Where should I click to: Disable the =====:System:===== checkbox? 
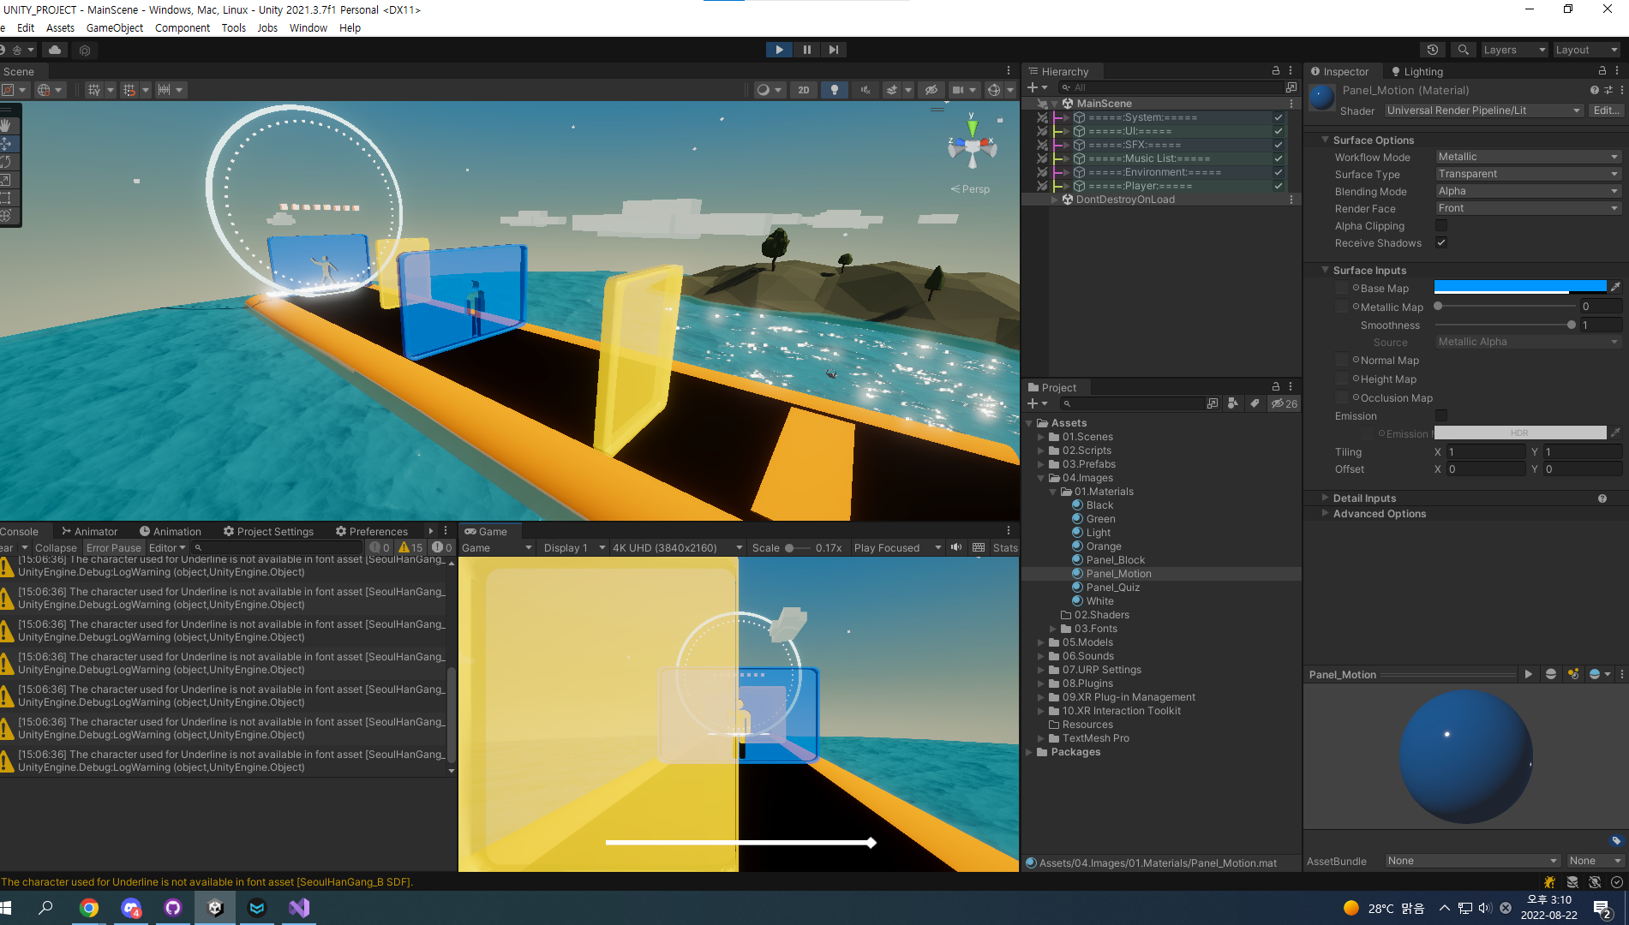pos(1279,117)
